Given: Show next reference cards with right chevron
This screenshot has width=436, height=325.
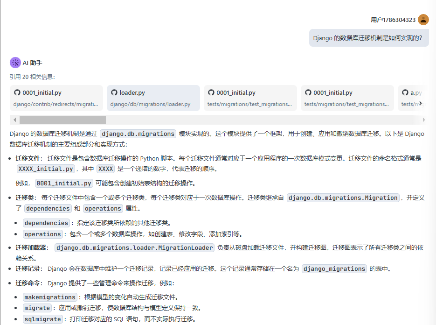Looking at the screenshot, I should 421,103.
